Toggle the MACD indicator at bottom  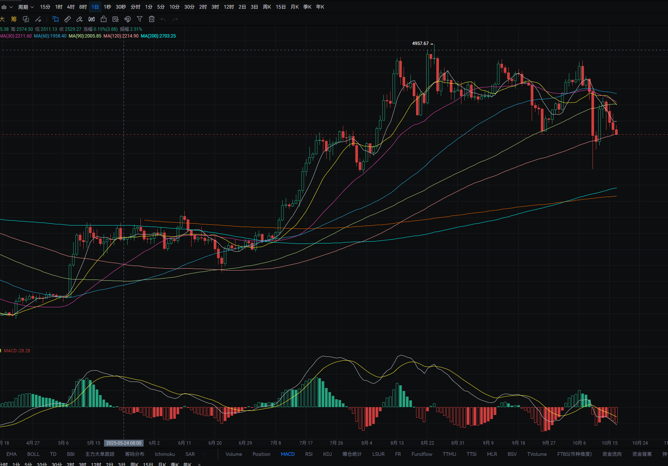[288, 454]
